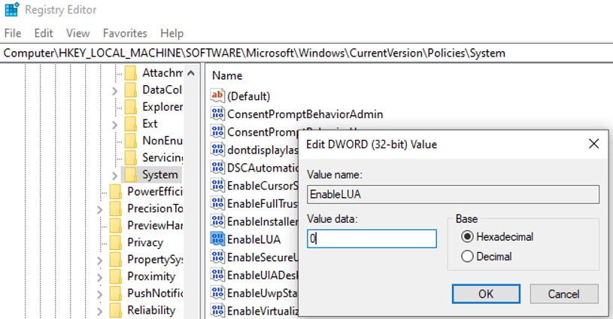The image size is (613, 319).
Task: Click the Reliability folder icon
Action: pyautogui.click(x=115, y=310)
